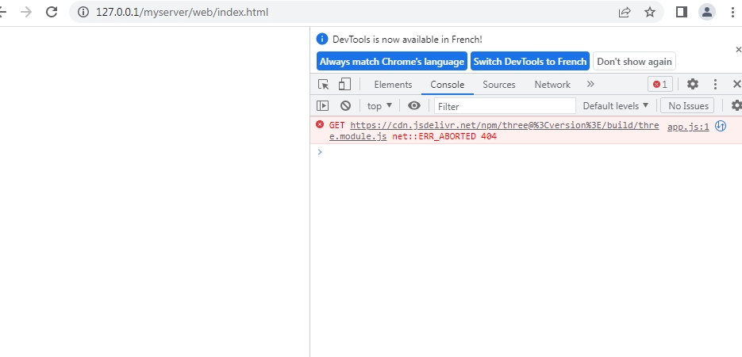The width and height of the screenshot is (742, 357).
Task: Open the app.js:1 source link
Action: 688,127
